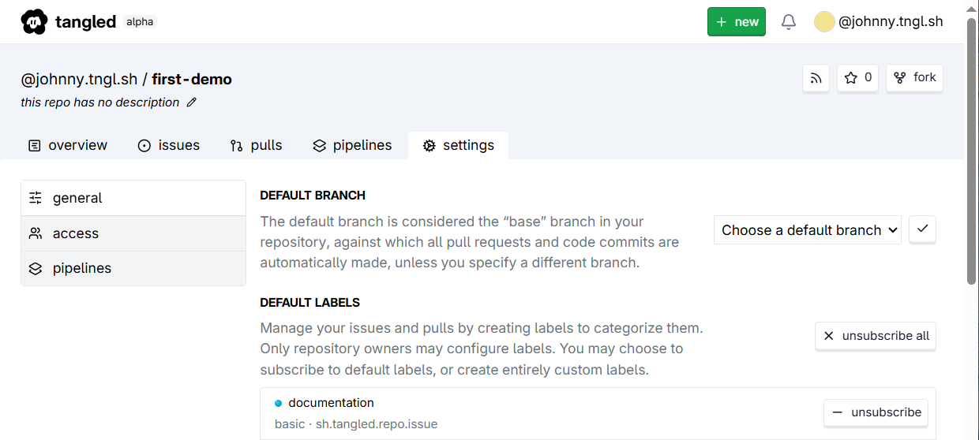Click the 'basic · sh.tangled.repo.issue' text
Viewport: 979px width, 440px height.
(x=356, y=424)
